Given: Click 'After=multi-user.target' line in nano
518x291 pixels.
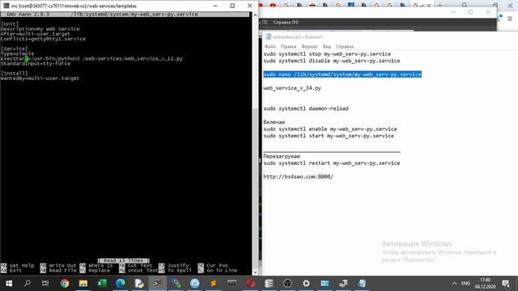Looking at the screenshot, I should (x=36, y=34).
